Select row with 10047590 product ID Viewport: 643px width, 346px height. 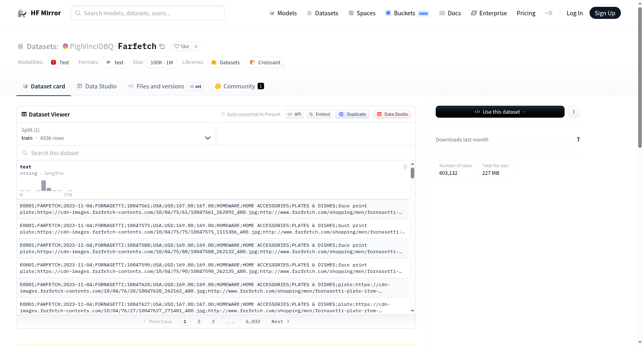point(213,268)
